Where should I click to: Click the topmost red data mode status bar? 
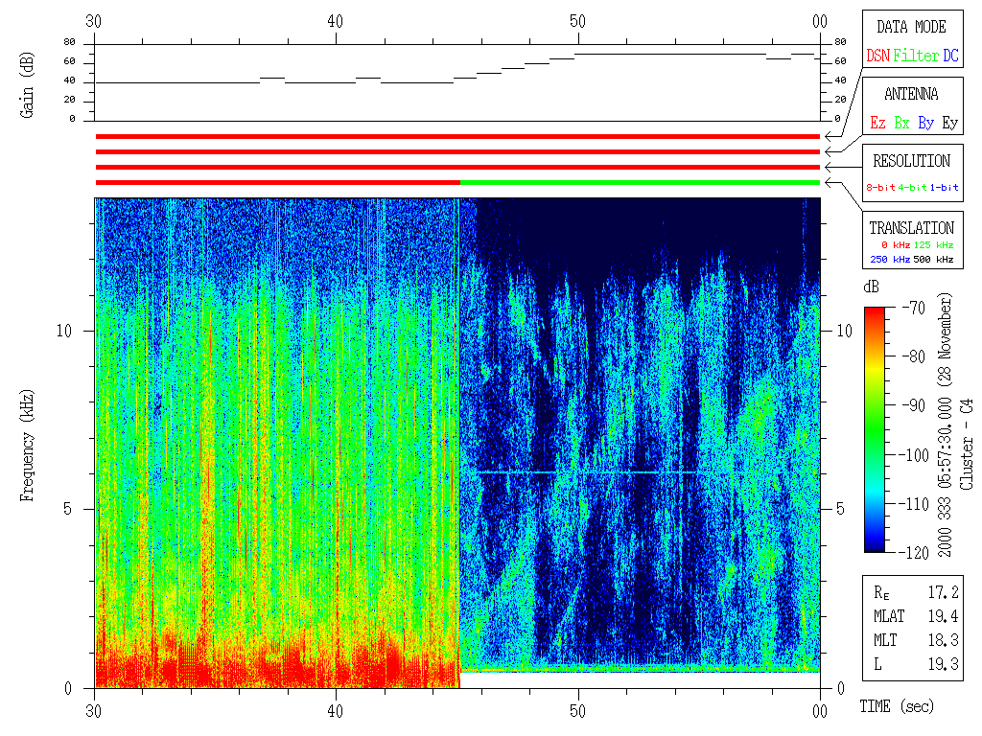[457, 136]
